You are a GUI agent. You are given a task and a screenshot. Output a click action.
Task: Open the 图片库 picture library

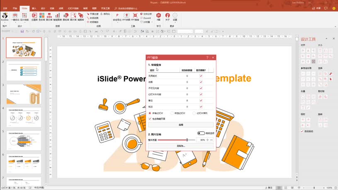[73, 17]
